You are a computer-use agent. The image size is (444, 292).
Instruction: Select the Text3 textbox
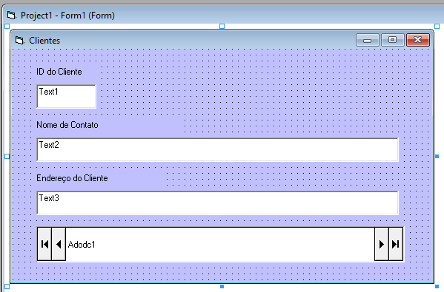coord(217,203)
